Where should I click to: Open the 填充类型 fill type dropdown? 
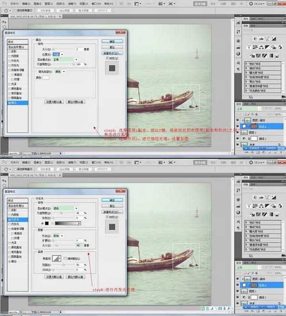click(59, 71)
